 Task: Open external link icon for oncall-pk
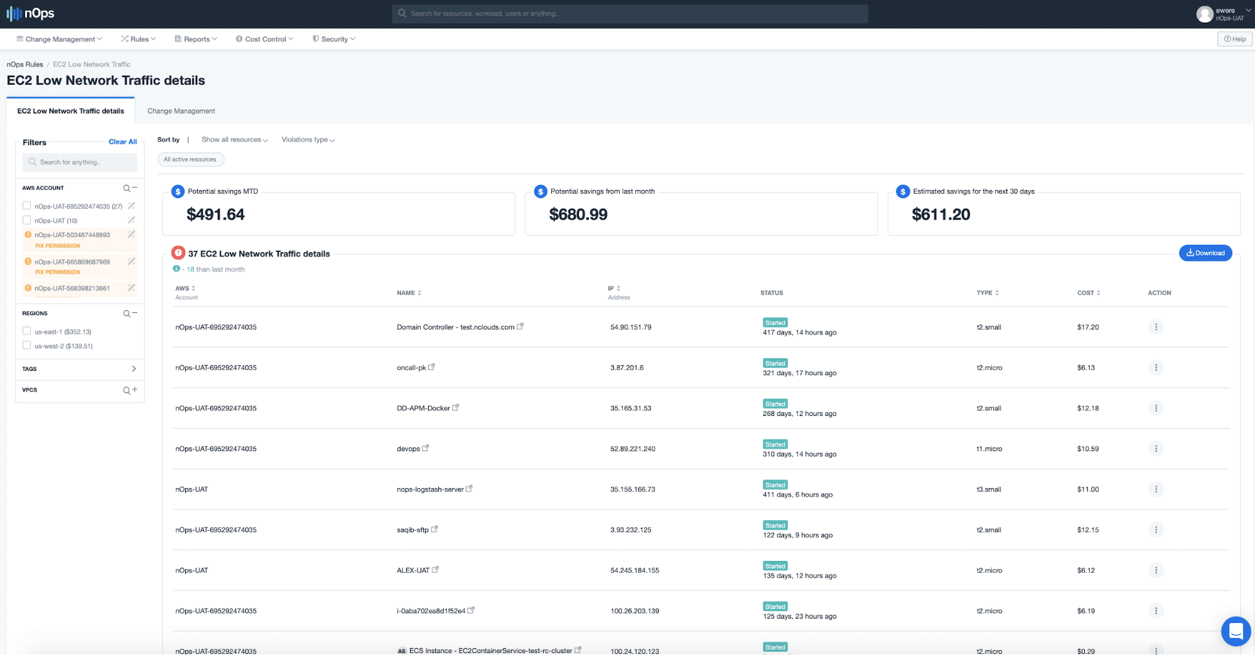click(431, 367)
